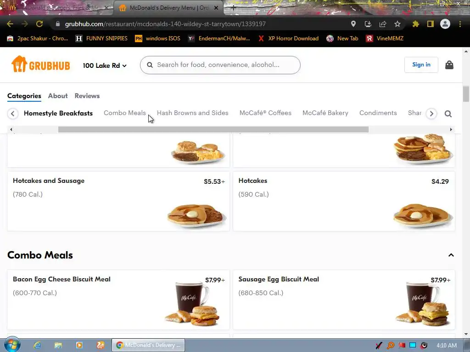This screenshot has width=470, height=352.
Task: Click the horizontal category scrollbar thumb
Action: click(213, 129)
